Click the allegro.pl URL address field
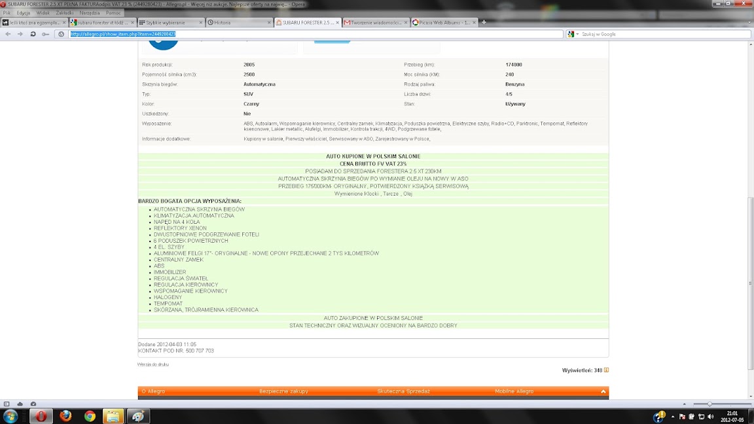The width and height of the screenshot is (754, 424). [315, 34]
